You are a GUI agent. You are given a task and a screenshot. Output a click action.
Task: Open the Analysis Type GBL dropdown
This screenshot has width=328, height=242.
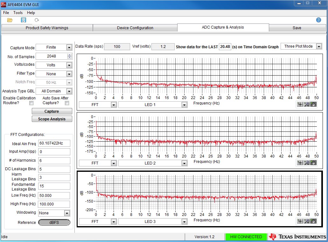click(x=69, y=91)
